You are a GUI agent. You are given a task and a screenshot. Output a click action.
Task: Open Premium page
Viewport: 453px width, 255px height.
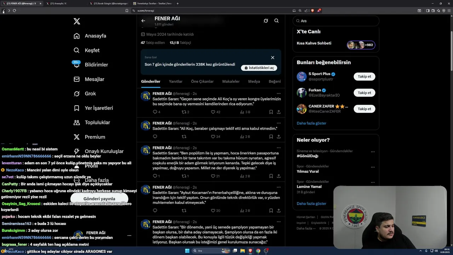click(x=90, y=137)
